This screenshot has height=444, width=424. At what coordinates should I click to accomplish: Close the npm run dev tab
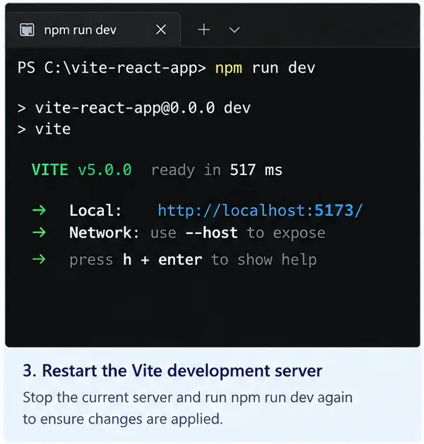point(161,29)
